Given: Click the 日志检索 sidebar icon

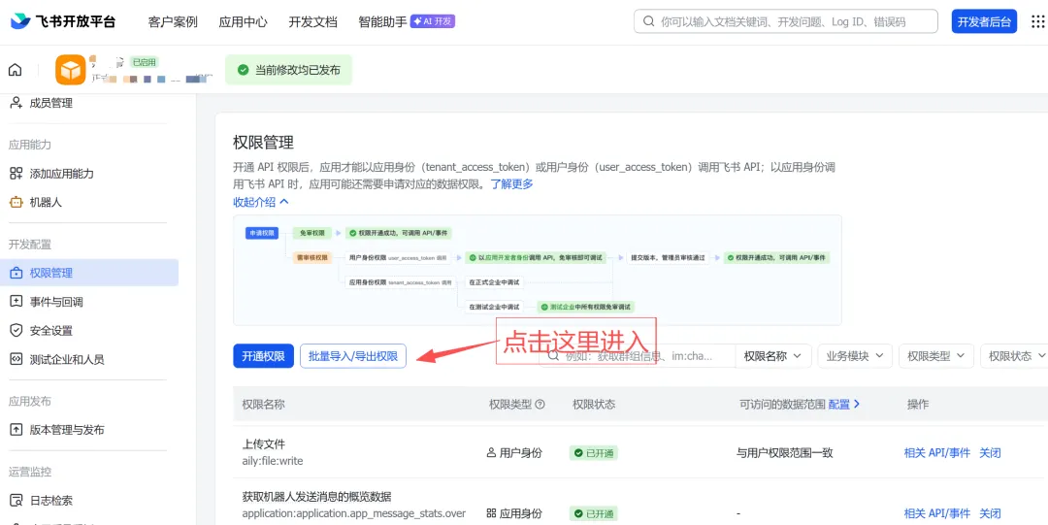Looking at the screenshot, I should pyautogui.click(x=16, y=501).
